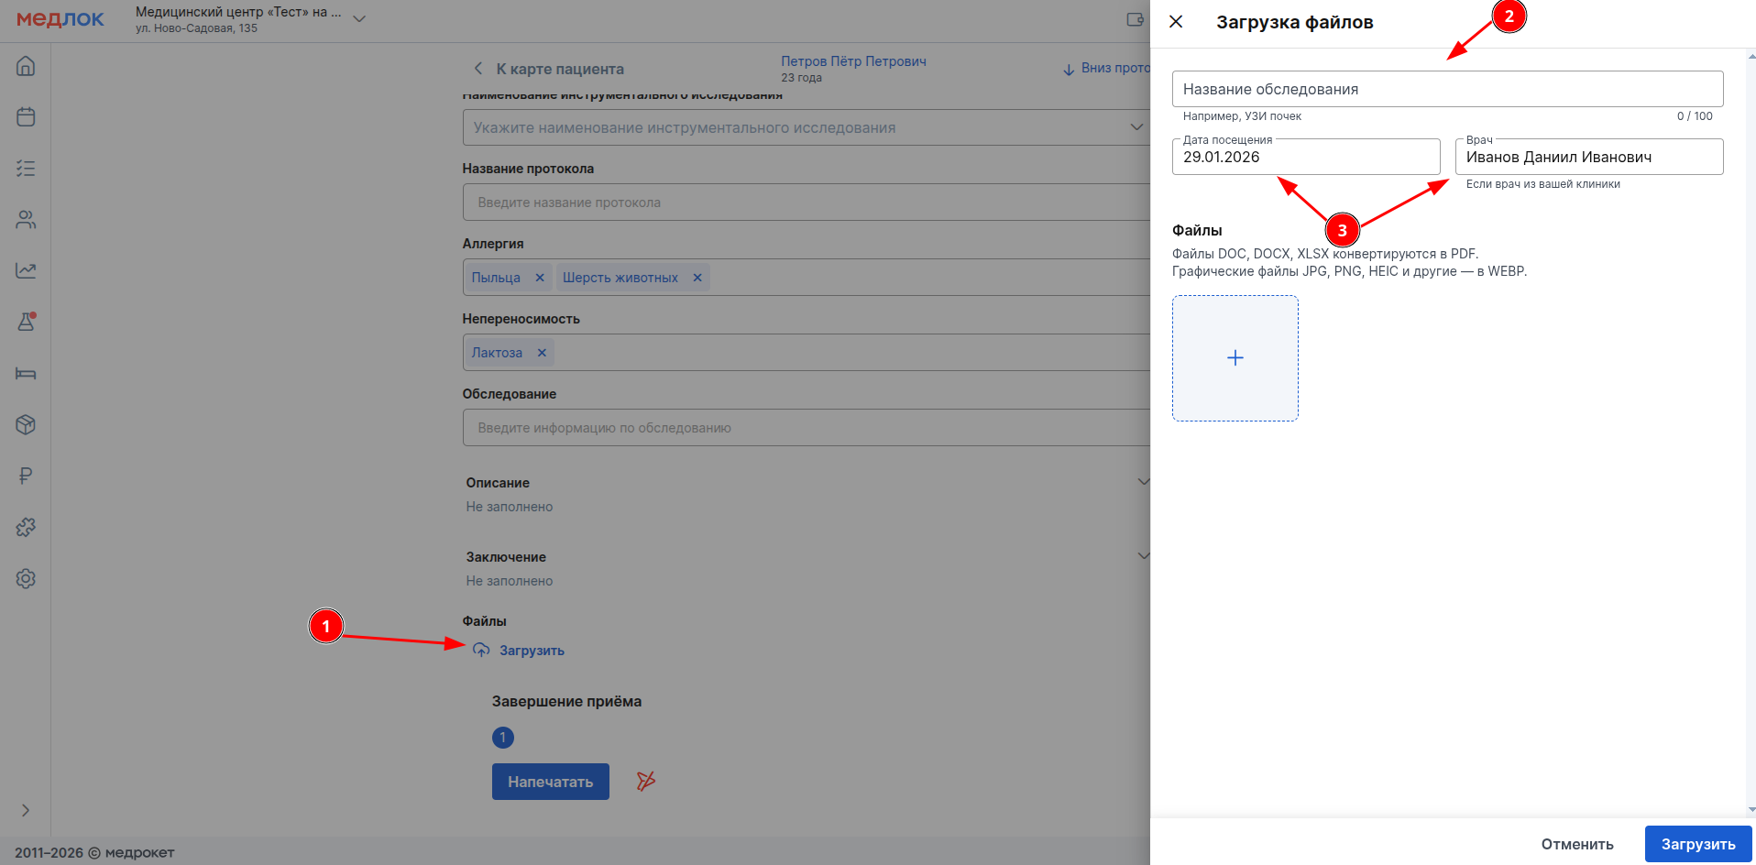This screenshot has height=865, width=1756.
Task: Remove the Лактоза intolerance tag
Action: point(542,353)
